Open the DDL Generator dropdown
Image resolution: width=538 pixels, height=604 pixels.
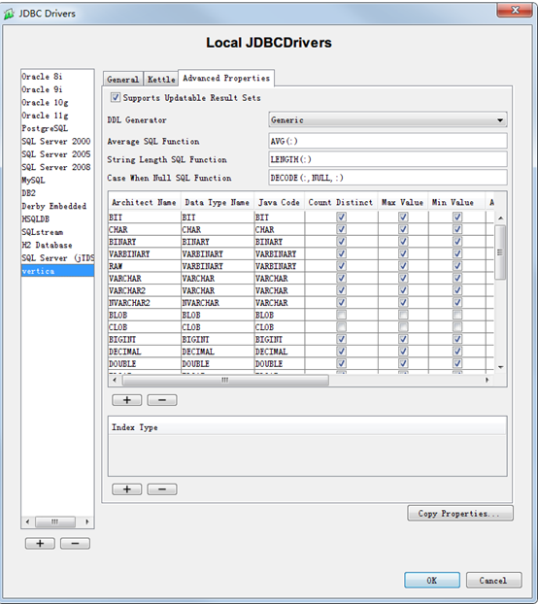tap(387, 119)
